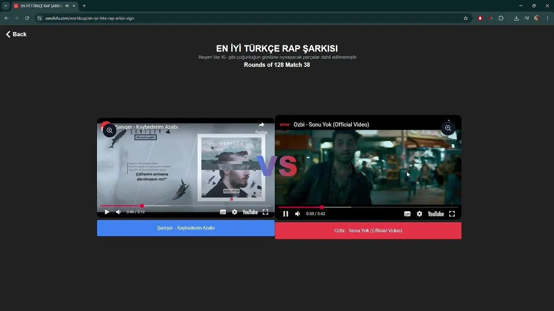Open Ozbi video on YouTube via logo
The width and height of the screenshot is (554, 311).
(x=435, y=214)
